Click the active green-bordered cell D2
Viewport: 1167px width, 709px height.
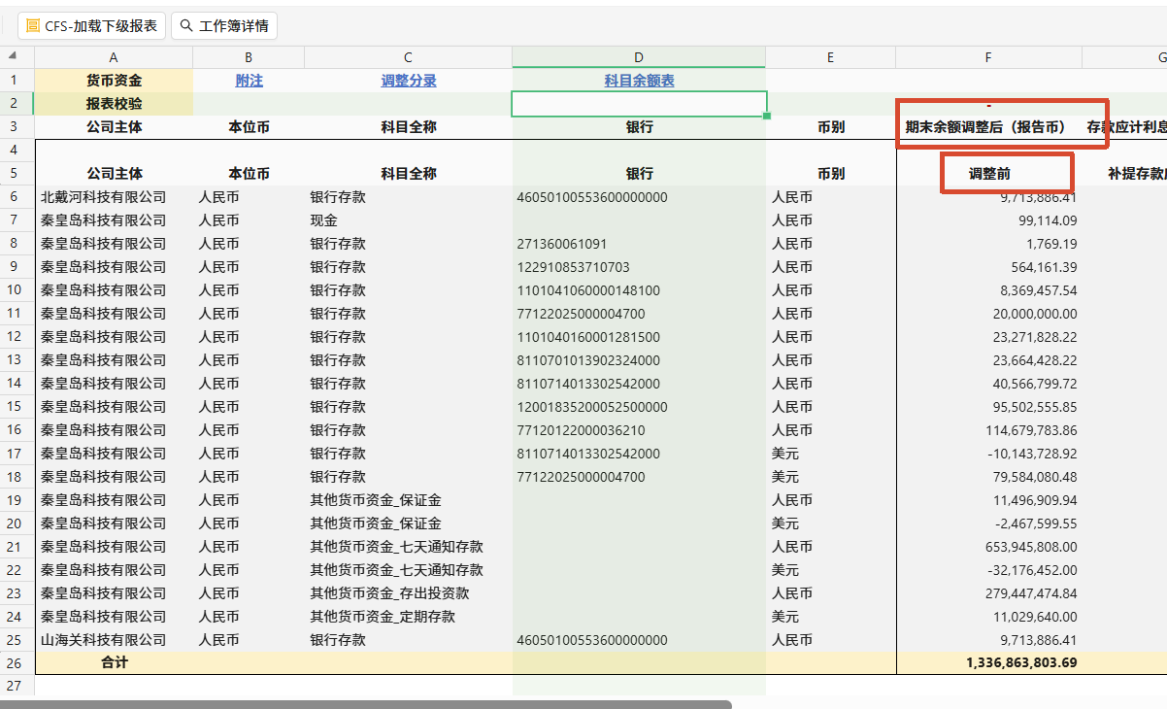tap(639, 104)
